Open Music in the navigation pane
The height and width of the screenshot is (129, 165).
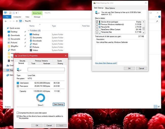point(13,50)
